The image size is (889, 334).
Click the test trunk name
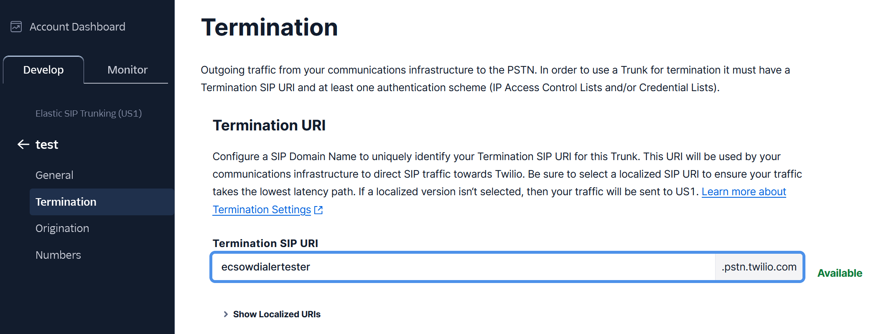pyautogui.click(x=47, y=145)
